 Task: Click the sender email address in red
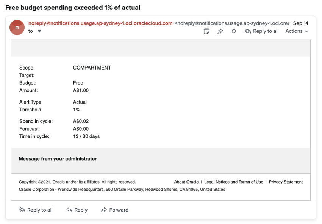click(100, 23)
